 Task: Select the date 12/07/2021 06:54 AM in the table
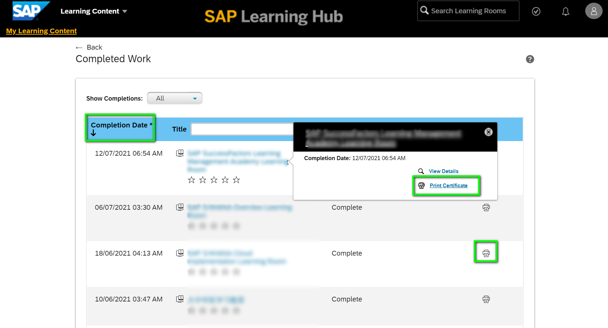coord(129,153)
